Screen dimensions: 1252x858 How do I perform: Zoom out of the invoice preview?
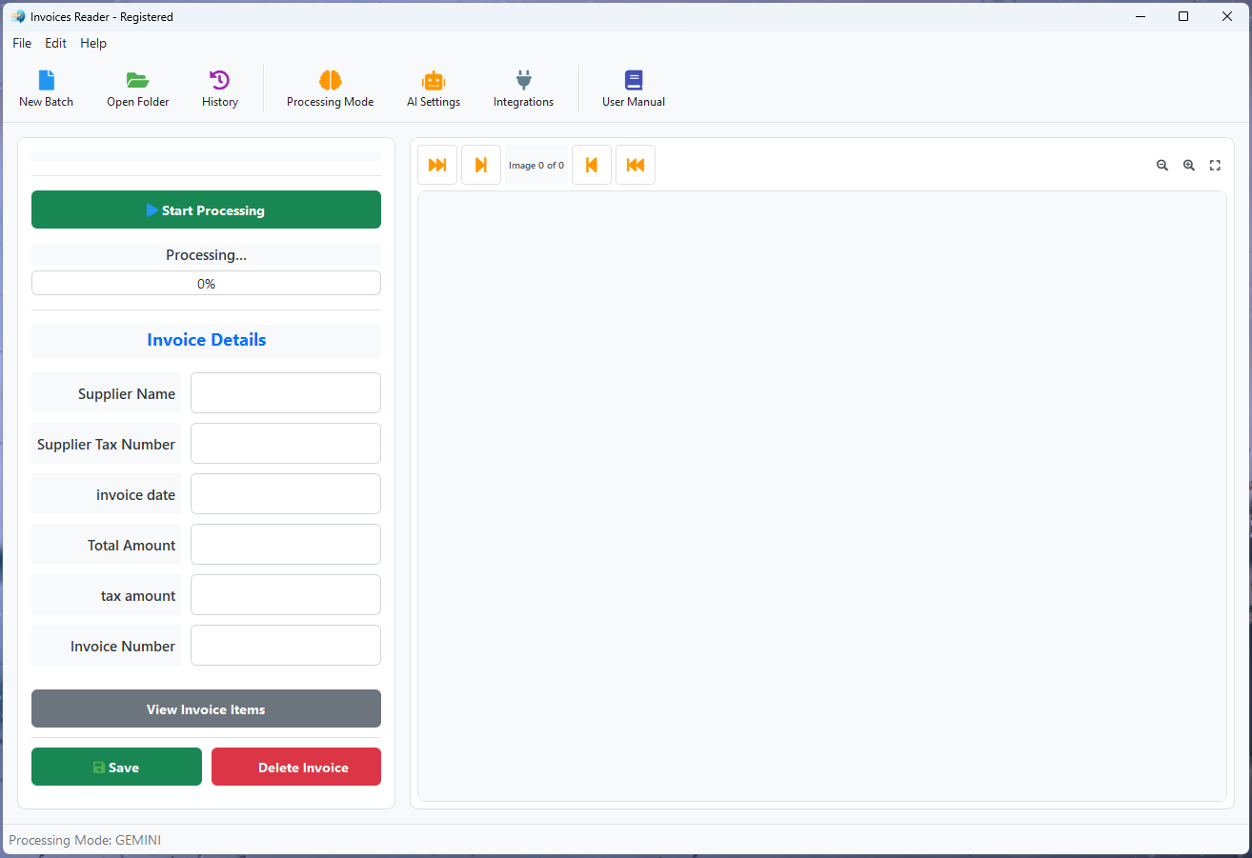pos(1162,165)
